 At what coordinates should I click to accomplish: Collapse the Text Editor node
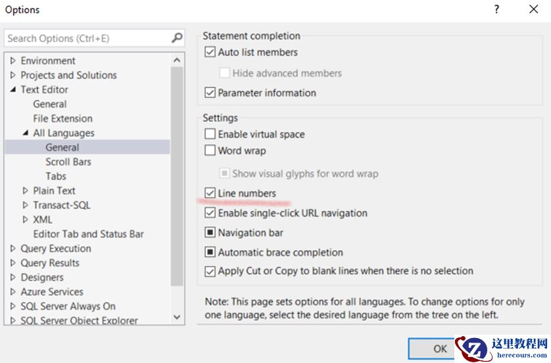tap(12, 89)
